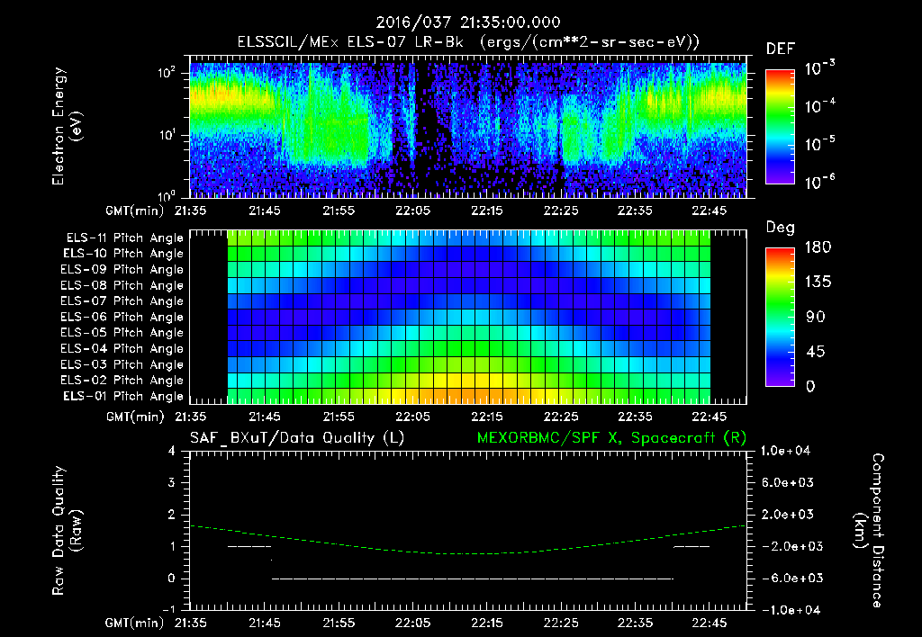Click "22:05" time label under spectrogram panel
The width and height of the screenshot is (922, 637).
[412, 211]
